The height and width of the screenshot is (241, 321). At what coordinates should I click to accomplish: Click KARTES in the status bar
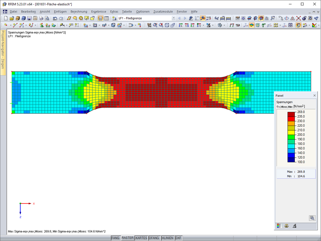pos(141,238)
